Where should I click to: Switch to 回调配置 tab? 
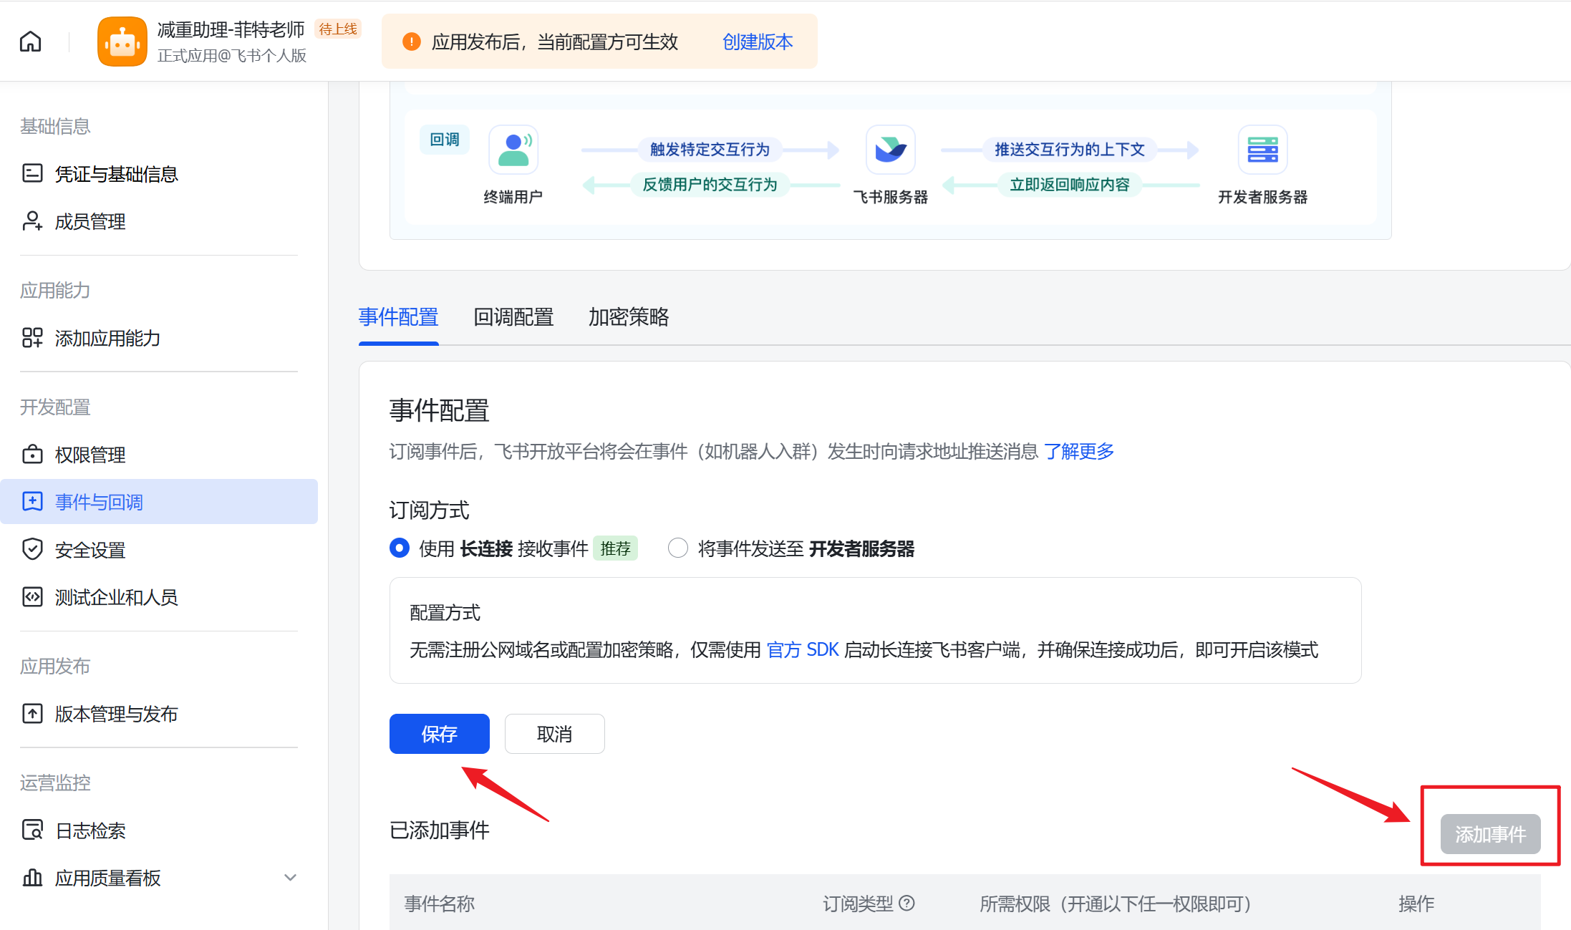[513, 317]
